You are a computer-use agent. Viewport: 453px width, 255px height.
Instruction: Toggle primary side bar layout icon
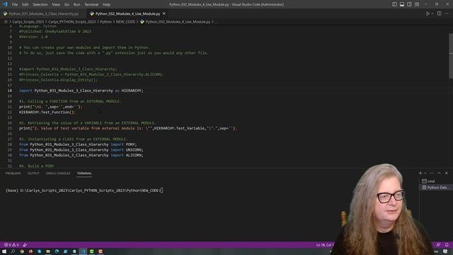(x=394, y=4)
